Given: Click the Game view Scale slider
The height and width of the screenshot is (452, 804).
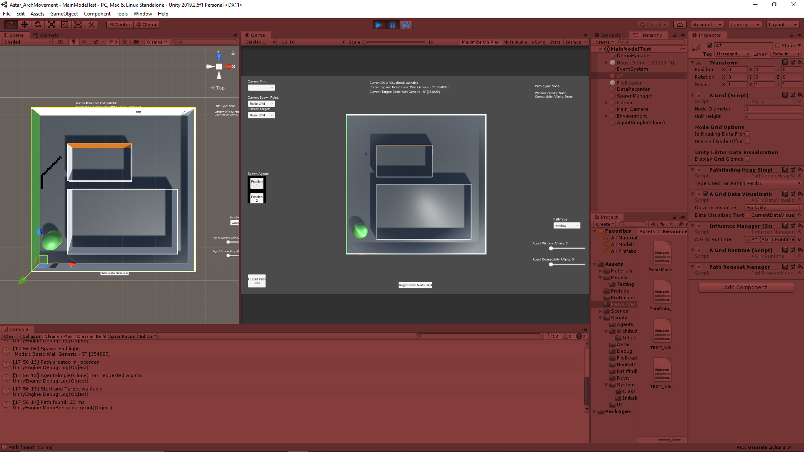Looking at the screenshot, I should tap(394, 42).
